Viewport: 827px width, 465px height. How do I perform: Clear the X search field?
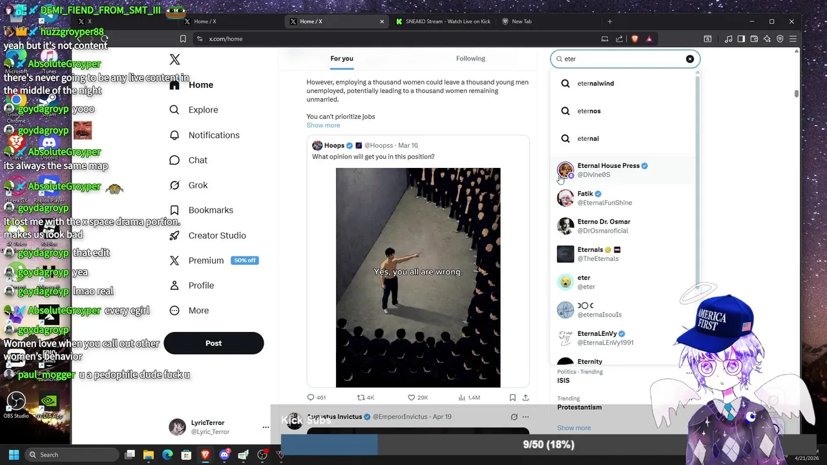click(690, 59)
